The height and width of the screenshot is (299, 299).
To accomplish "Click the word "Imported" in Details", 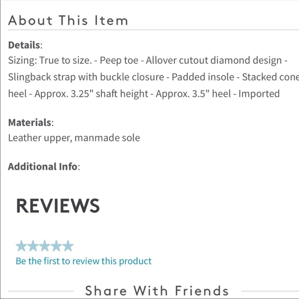I will coord(259,94).
